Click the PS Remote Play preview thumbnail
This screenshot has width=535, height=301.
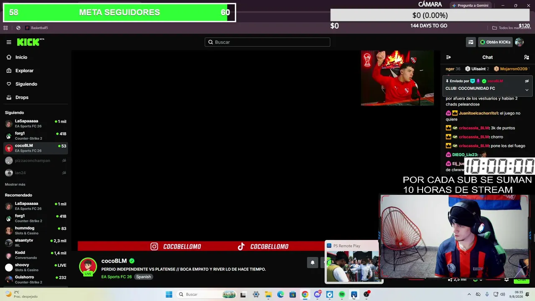353,266
